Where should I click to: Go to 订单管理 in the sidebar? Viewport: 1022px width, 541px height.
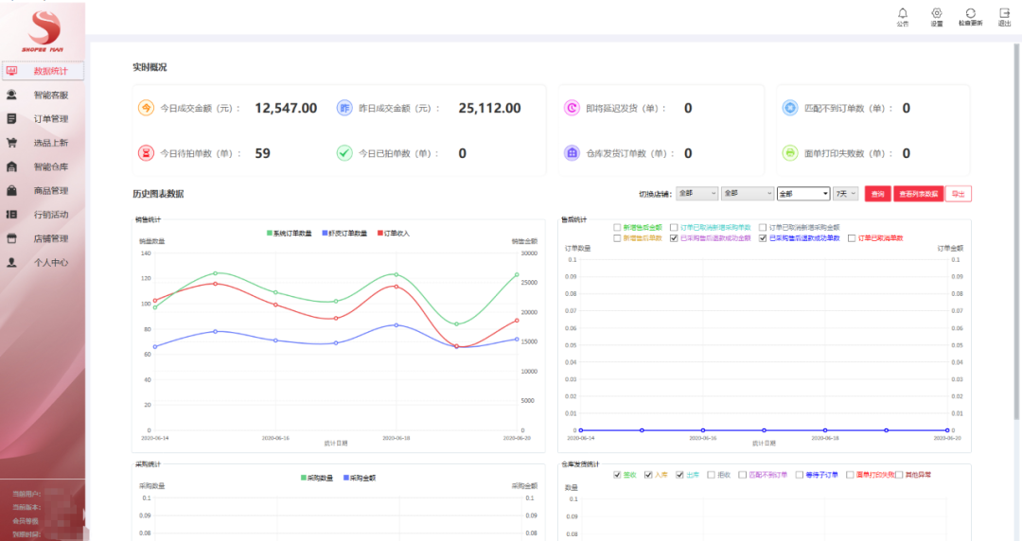pos(50,119)
